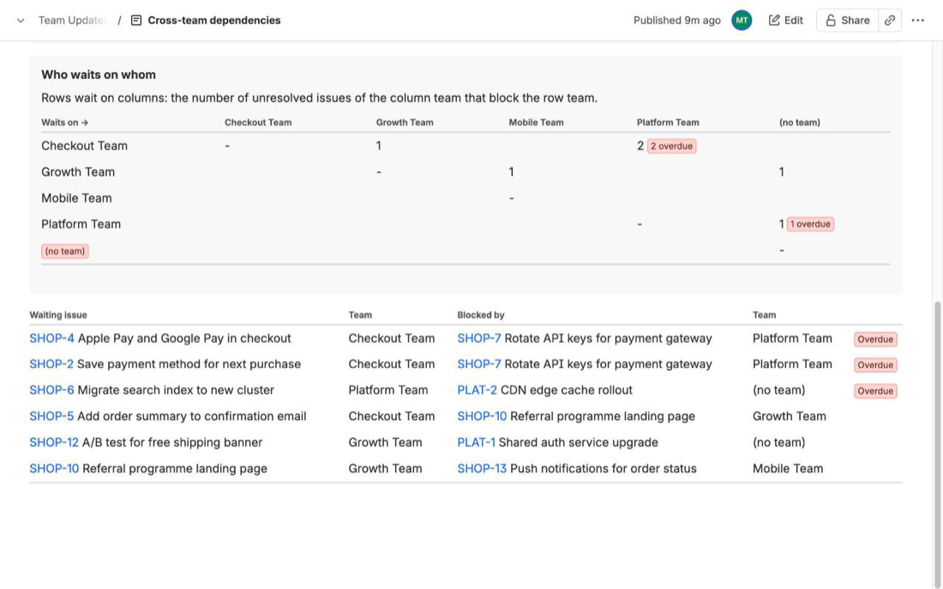Collapse sidebar with the chevron next to Team Updates
Image resolution: width=943 pixels, height=589 pixels.
(x=21, y=21)
